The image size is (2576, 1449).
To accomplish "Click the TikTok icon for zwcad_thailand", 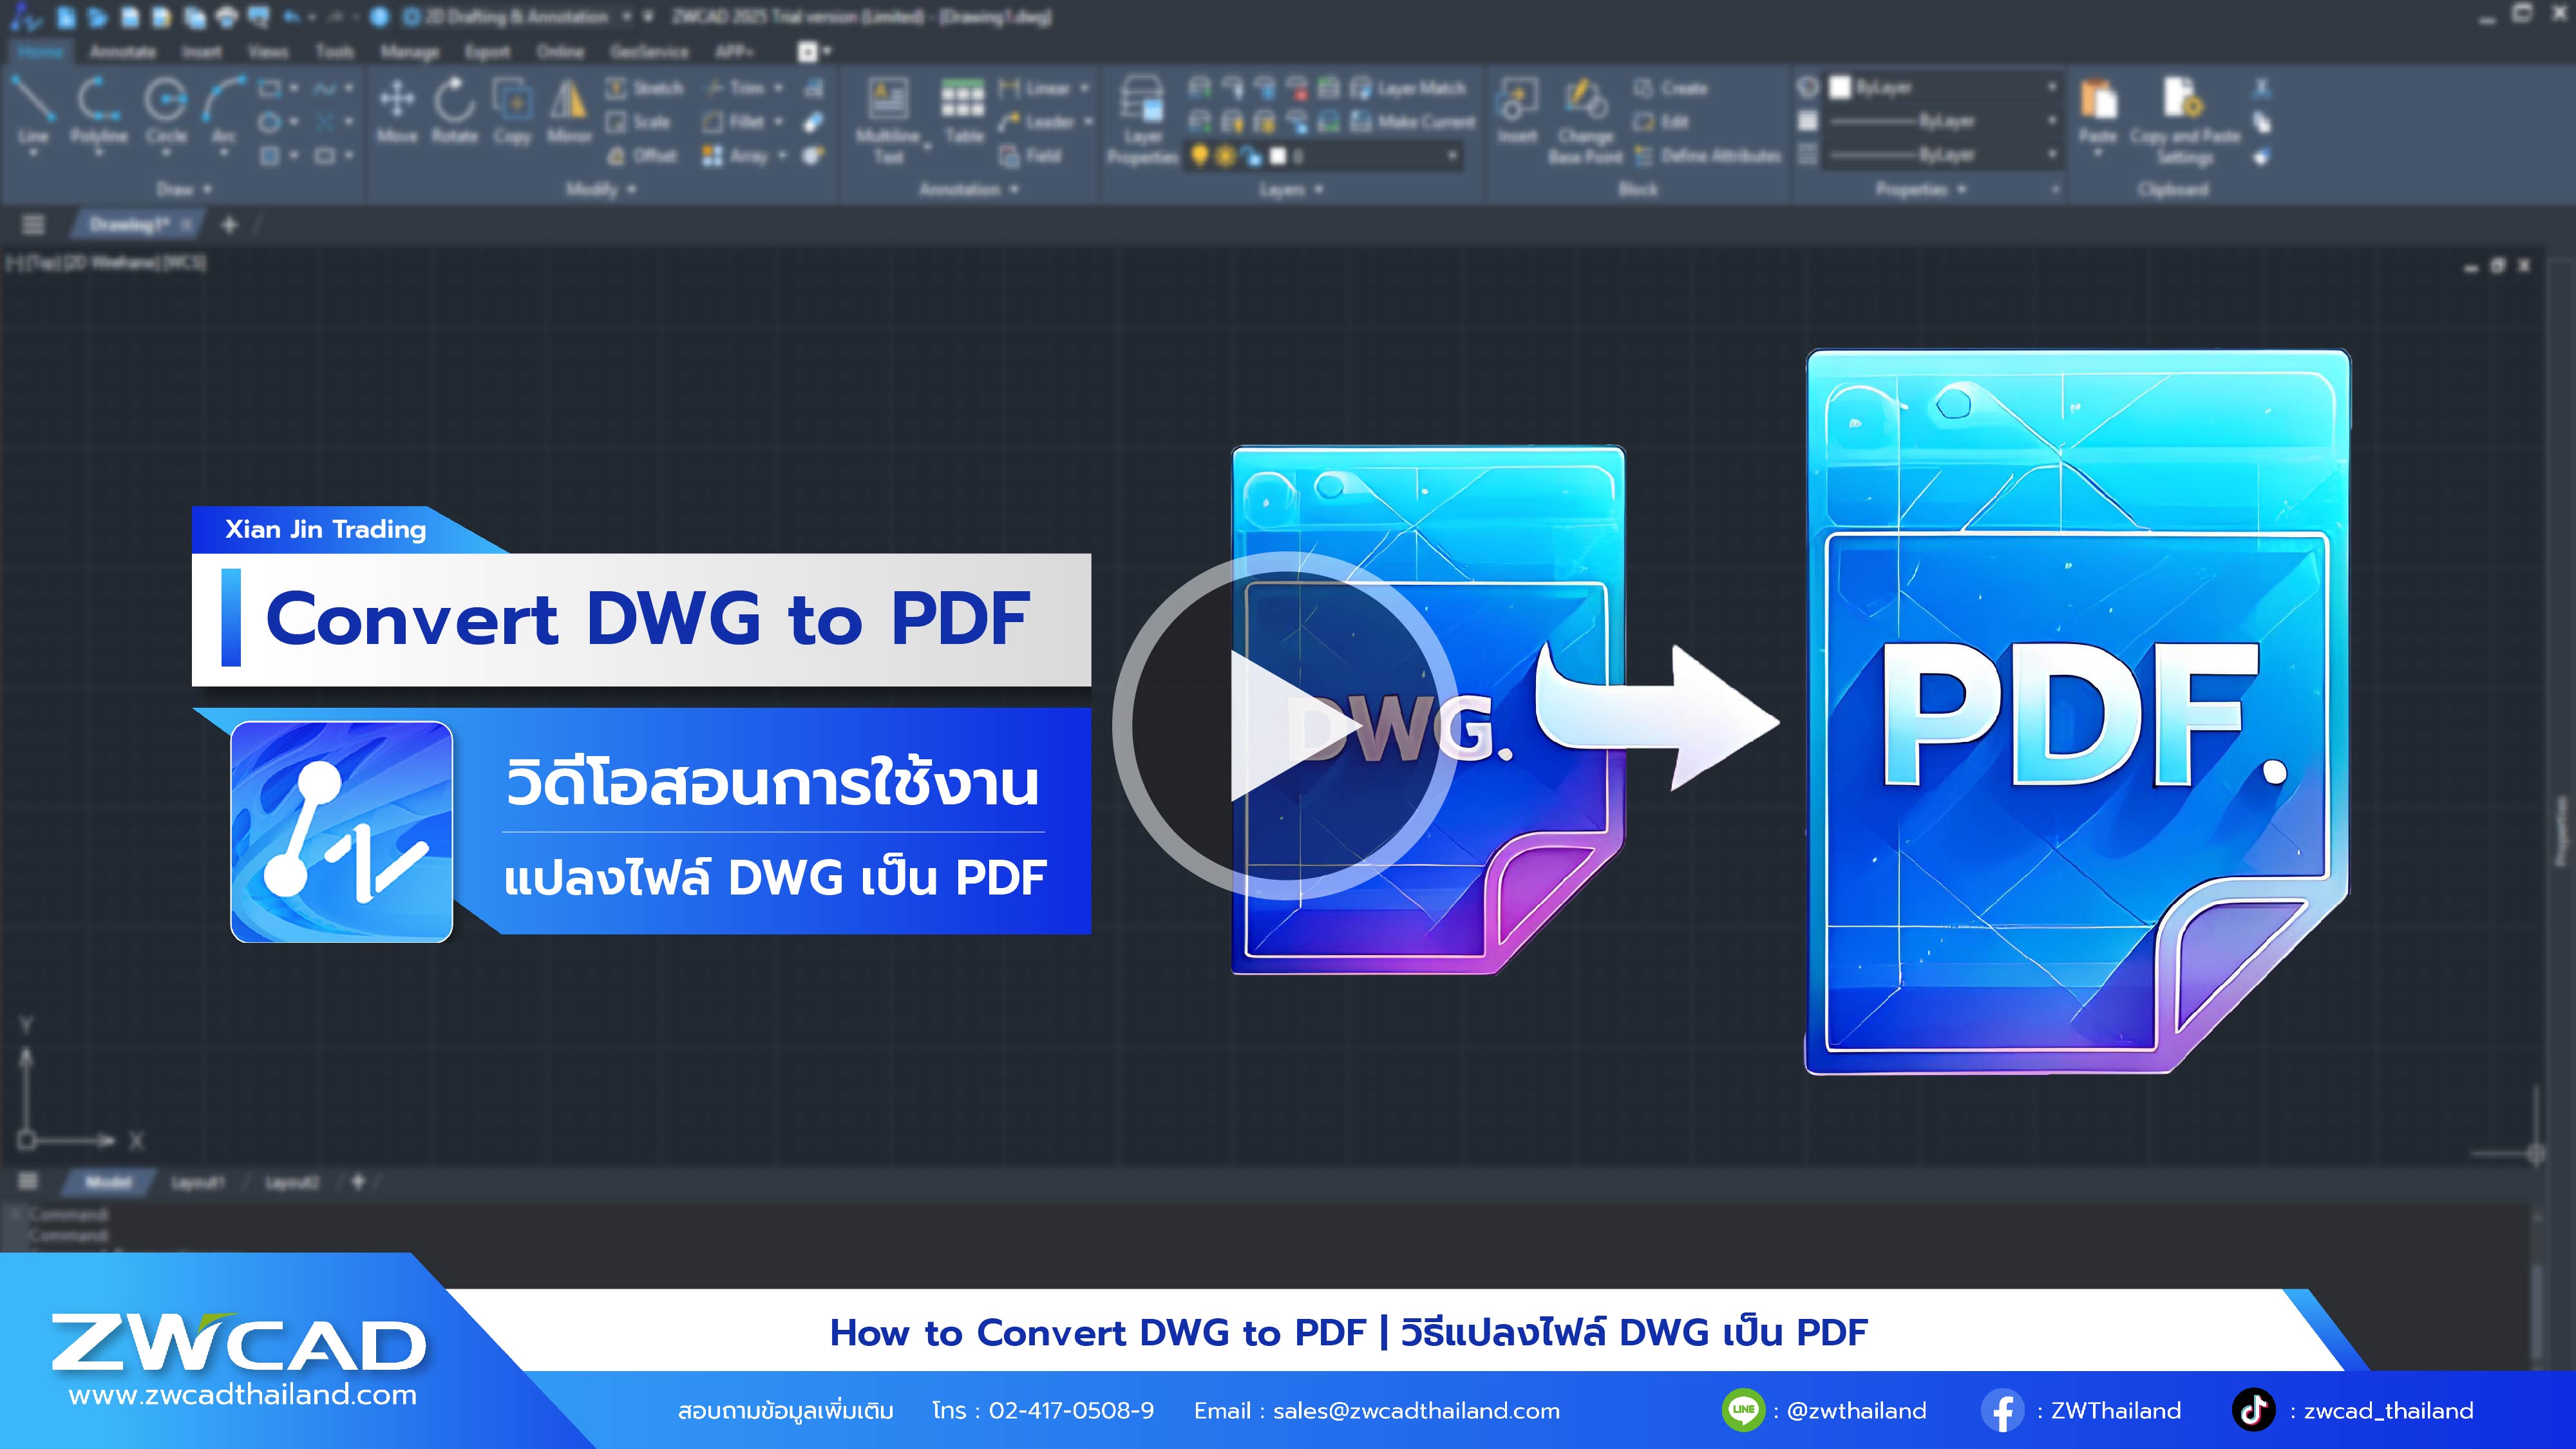I will [2253, 1410].
